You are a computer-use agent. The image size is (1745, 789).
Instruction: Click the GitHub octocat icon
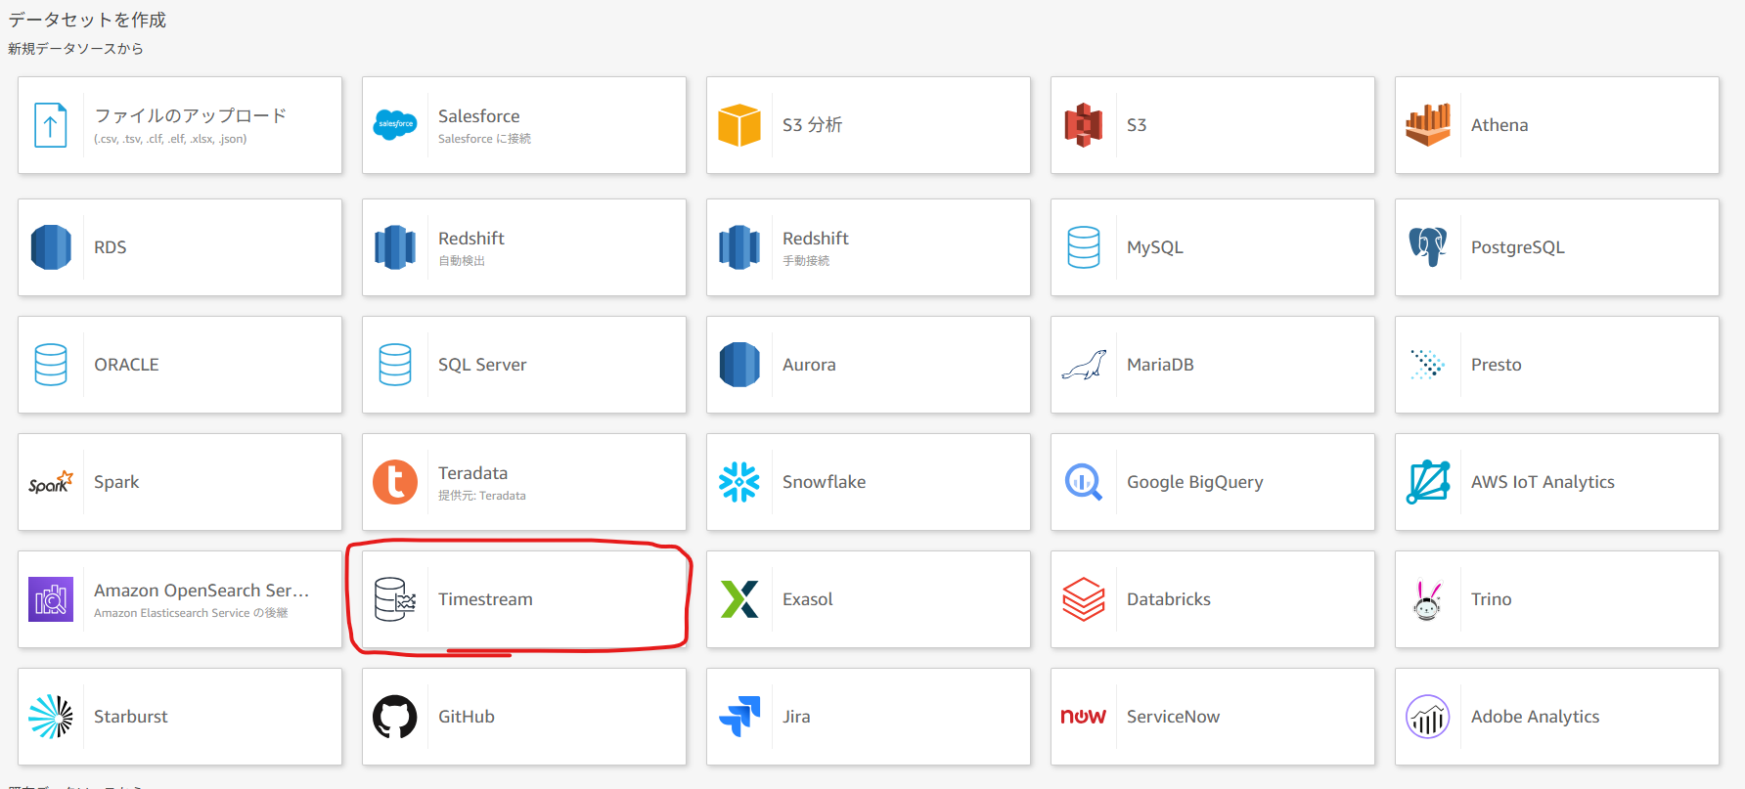click(x=395, y=717)
